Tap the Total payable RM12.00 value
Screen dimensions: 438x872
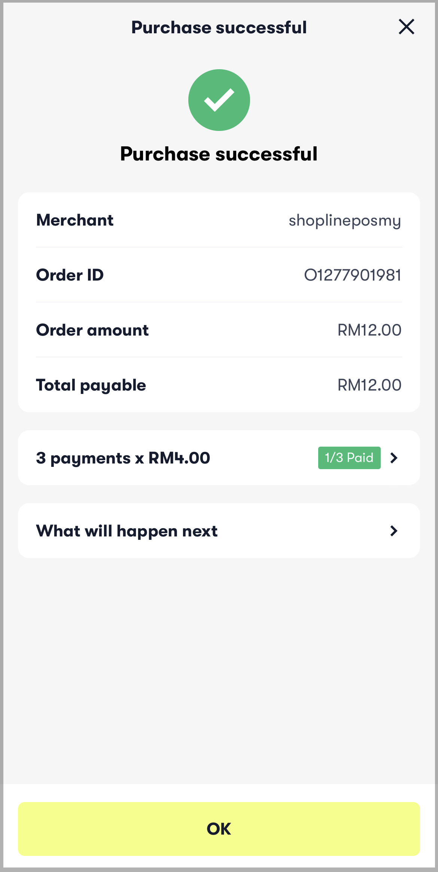(x=369, y=385)
